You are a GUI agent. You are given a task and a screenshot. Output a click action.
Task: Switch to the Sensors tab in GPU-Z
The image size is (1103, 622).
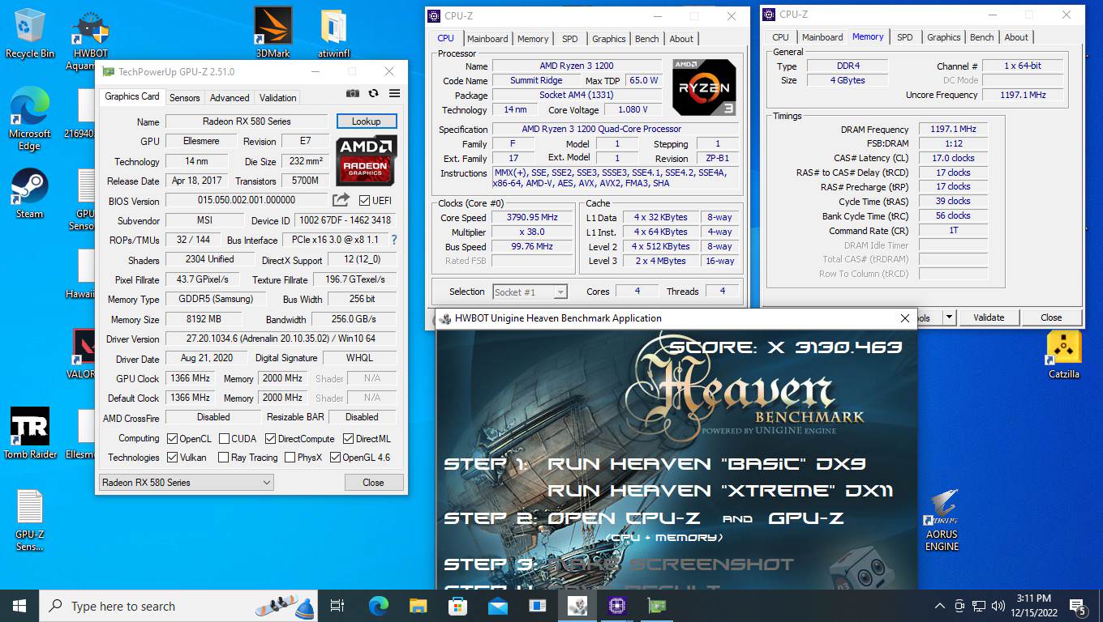click(x=184, y=97)
